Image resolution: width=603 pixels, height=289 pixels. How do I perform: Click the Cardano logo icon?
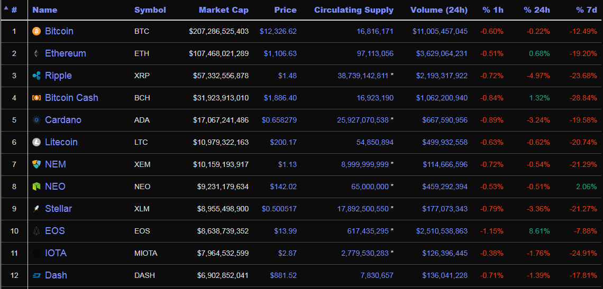[x=36, y=120]
